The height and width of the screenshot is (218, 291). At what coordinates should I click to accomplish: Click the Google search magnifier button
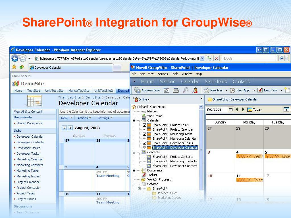click(281, 58)
